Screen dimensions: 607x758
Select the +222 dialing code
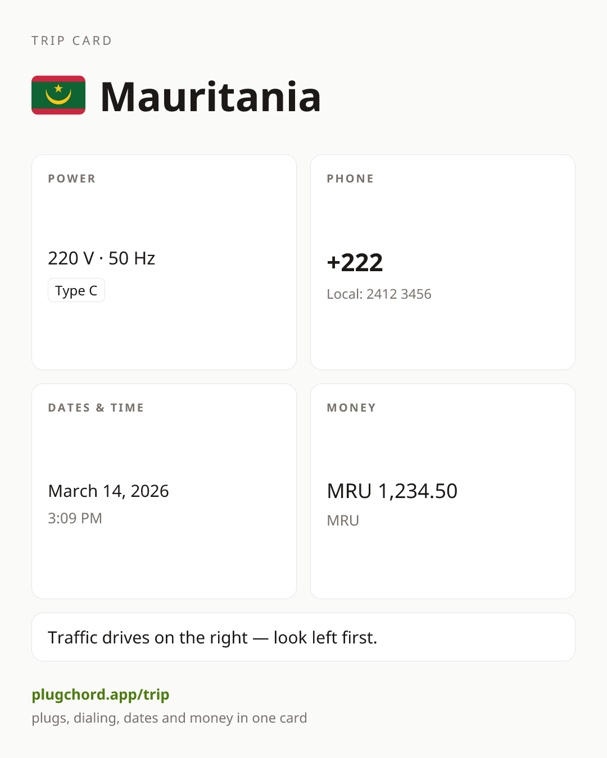coord(355,263)
